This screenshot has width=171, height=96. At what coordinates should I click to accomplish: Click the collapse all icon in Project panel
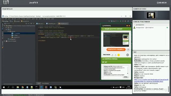pyautogui.click(x=28, y=23)
